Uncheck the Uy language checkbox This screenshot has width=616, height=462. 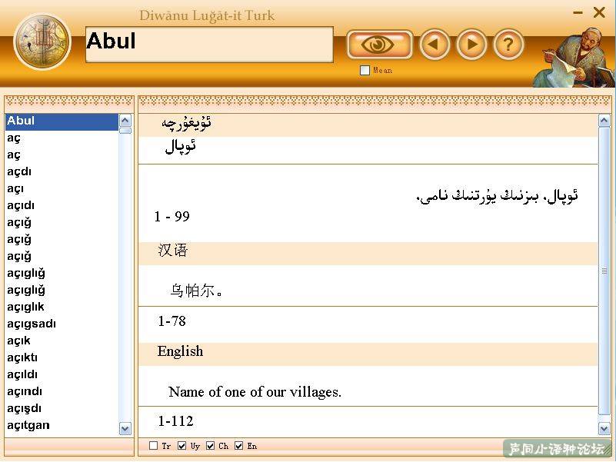pyautogui.click(x=181, y=446)
